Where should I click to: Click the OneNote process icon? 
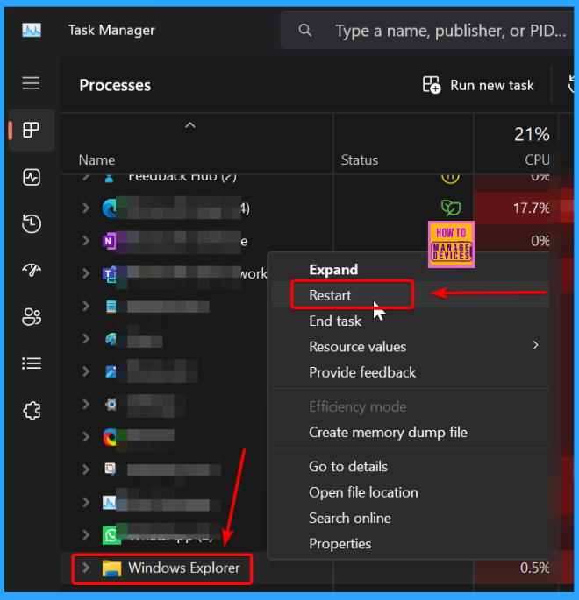pyautogui.click(x=109, y=241)
